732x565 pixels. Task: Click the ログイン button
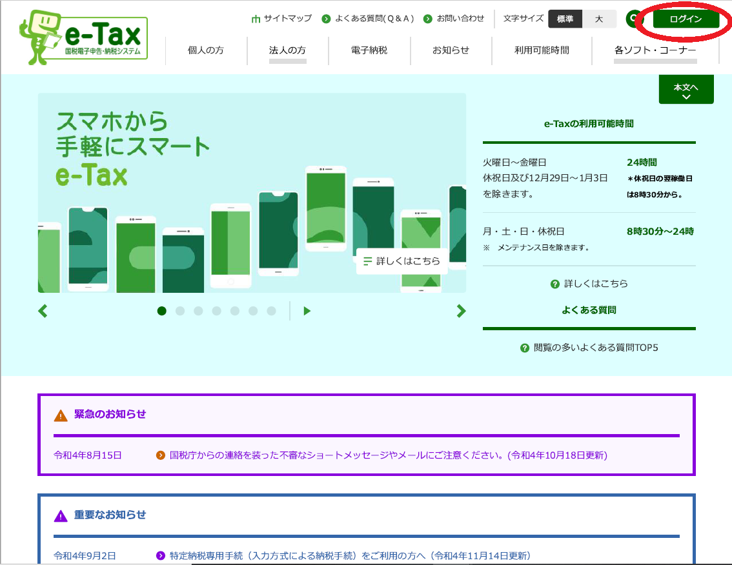686,19
